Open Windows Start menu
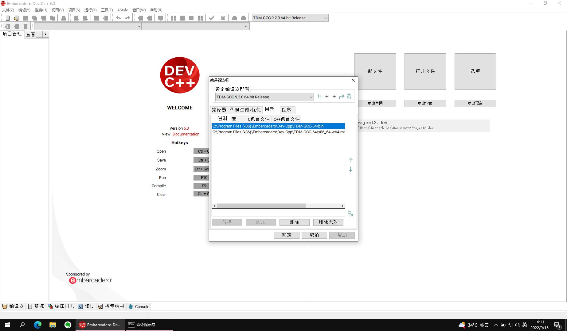 tap(7, 325)
